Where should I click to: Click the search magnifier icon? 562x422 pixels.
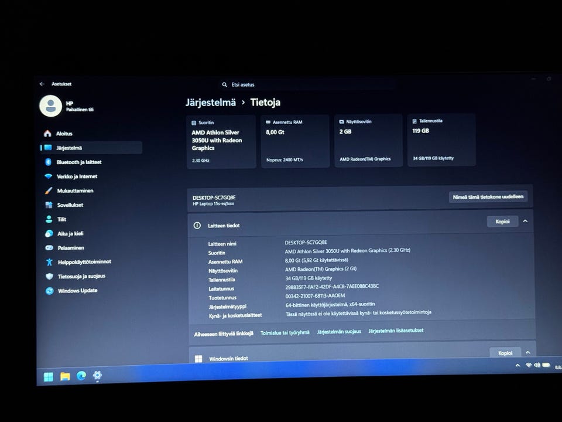[x=224, y=84]
